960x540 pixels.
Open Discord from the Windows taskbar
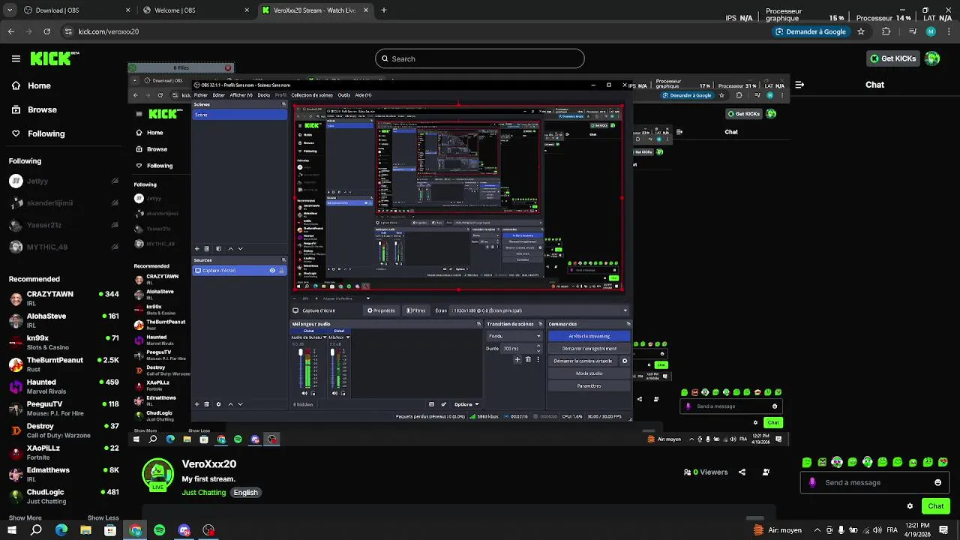pos(184,530)
